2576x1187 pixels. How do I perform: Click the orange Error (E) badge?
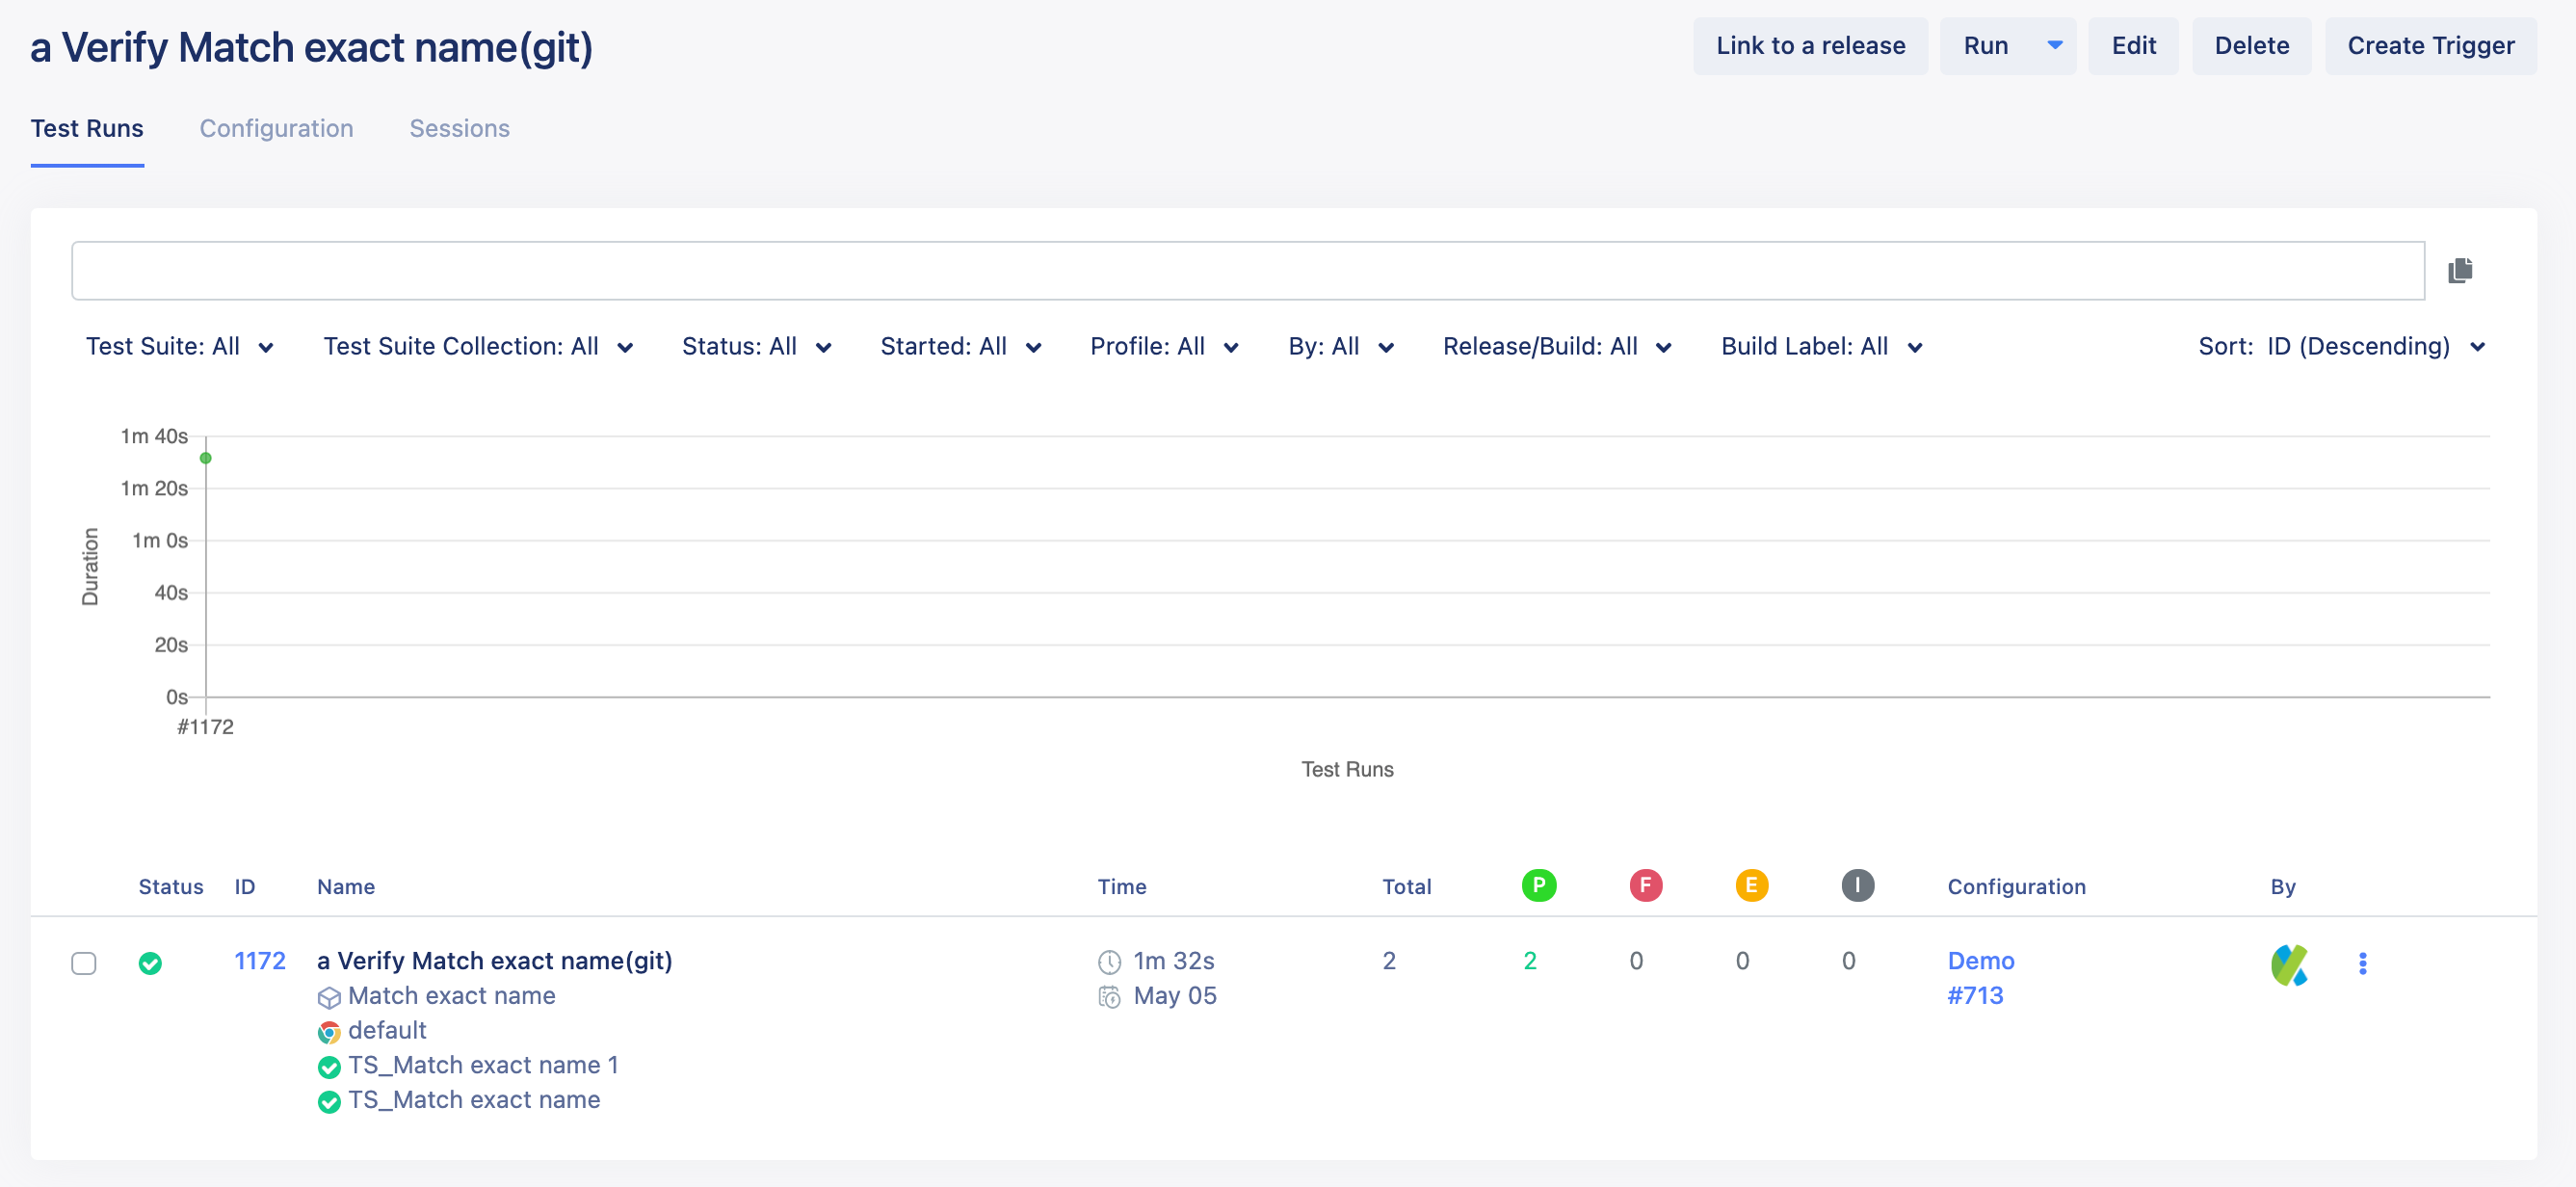coord(1752,885)
